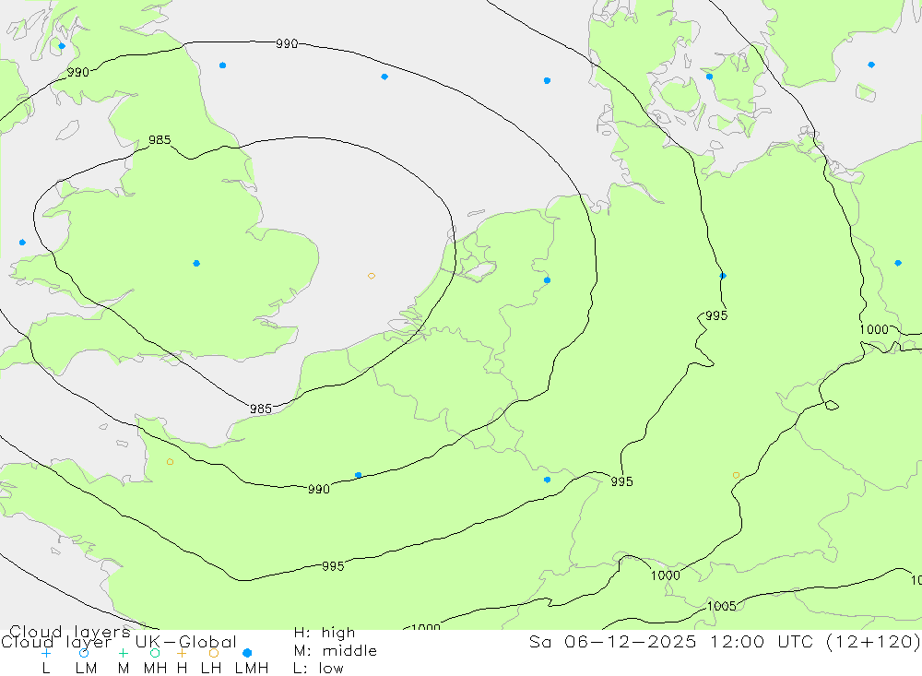Click the MH legend label text
This screenshot has width=922, height=676.
(x=155, y=669)
